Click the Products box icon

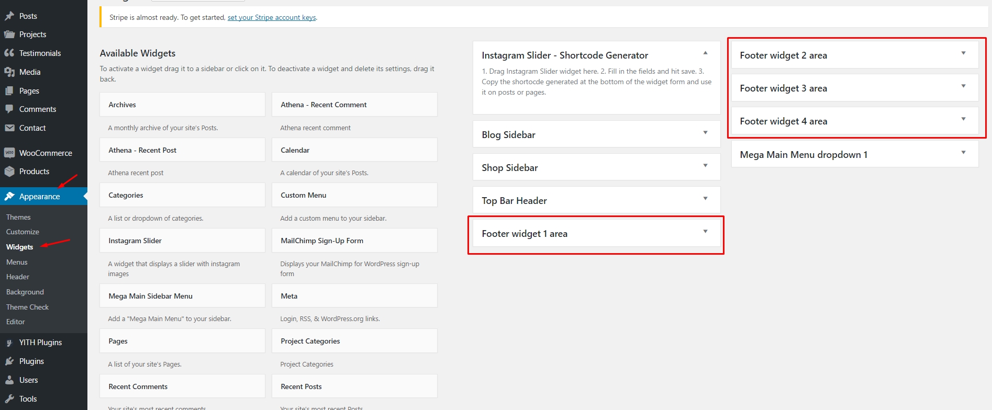click(9, 172)
